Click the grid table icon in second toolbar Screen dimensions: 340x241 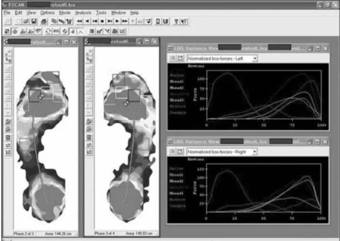click(x=92, y=32)
